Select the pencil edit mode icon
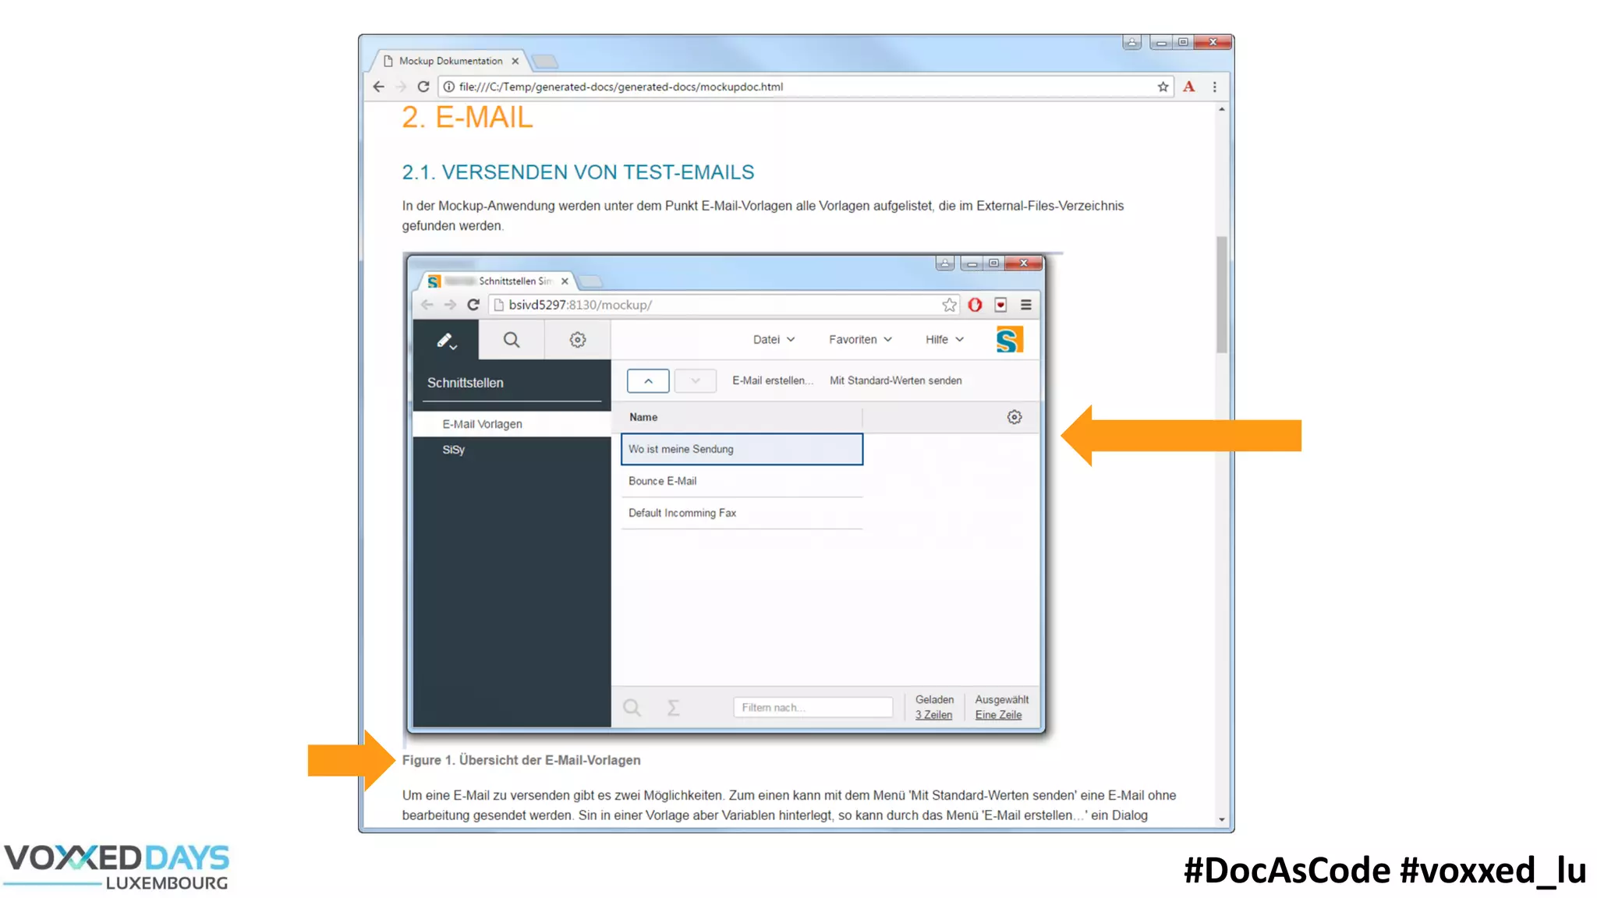 [446, 340]
